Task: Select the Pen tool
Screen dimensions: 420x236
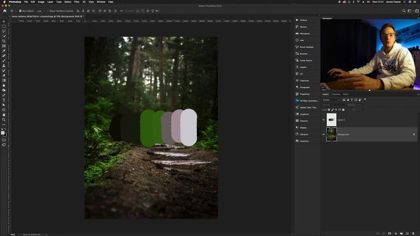Action: click(x=4, y=95)
